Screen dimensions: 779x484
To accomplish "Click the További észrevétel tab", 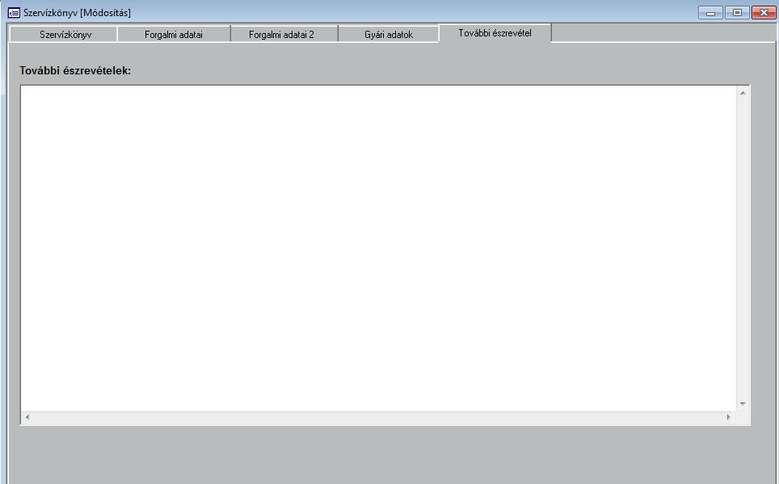I will 495,33.
